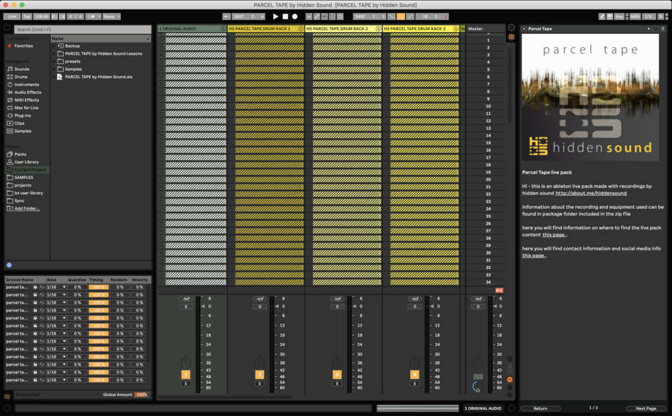The height and width of the screenshot is (416, 672).
Task: Close the Parcel Tape help view
Action: (x=524, y=29)
